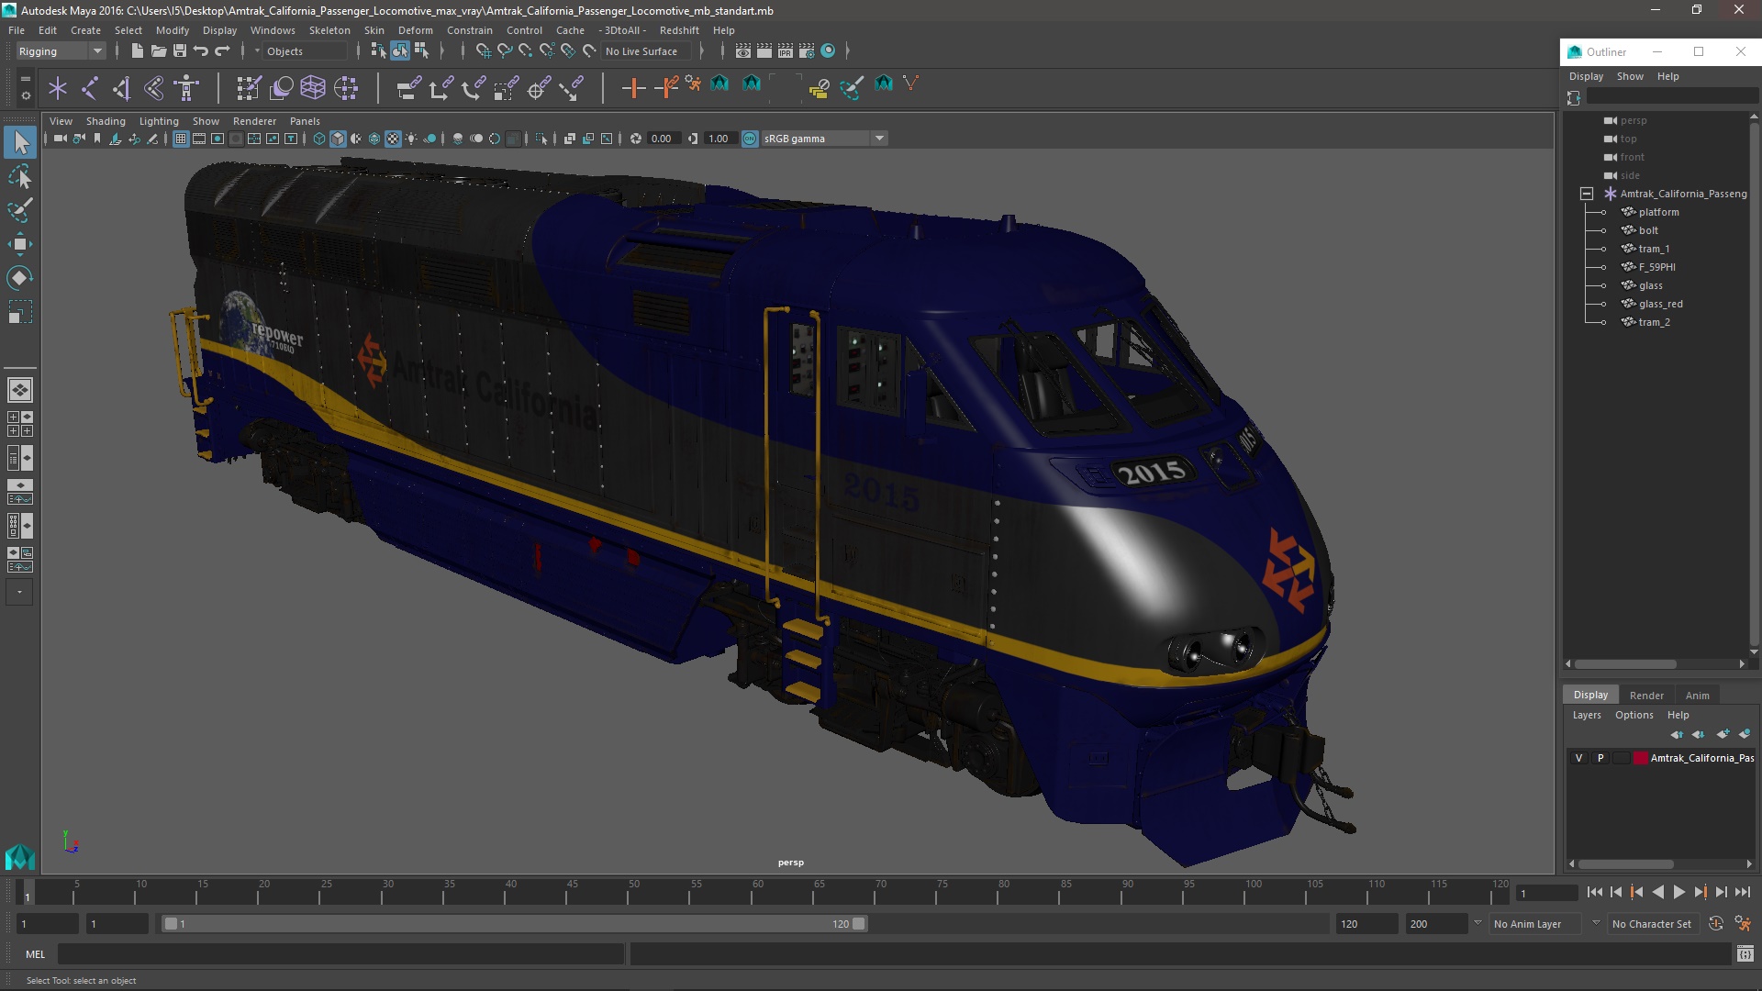Image resolution: width=1762 pixels, height=991 pixels.
Task: Open a scene with folder icon
Action: tap(159, 51)
